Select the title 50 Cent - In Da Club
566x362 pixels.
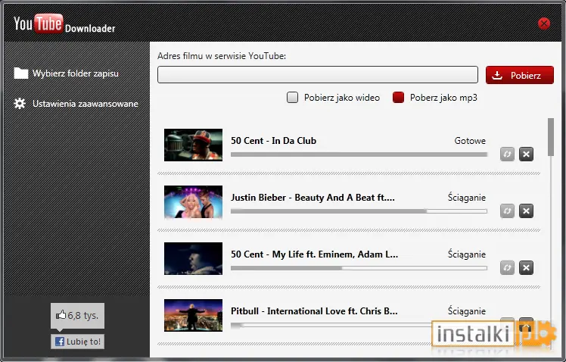point(274,141)
